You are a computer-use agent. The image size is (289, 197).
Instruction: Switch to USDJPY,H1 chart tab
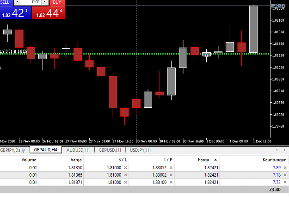140,150
